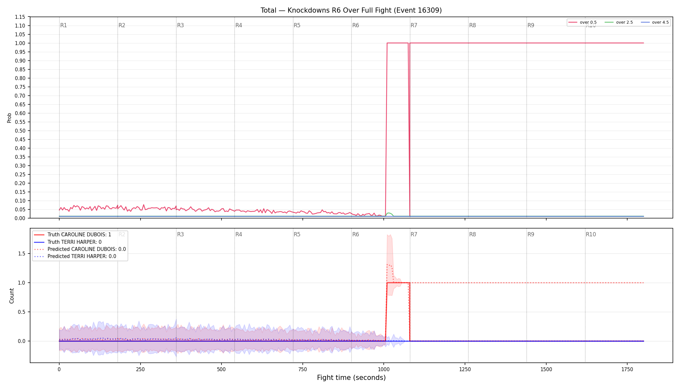The image size is (680, 389).
Task: Click the "1.5" tick on the Count axis
Action: pos(22,254)
